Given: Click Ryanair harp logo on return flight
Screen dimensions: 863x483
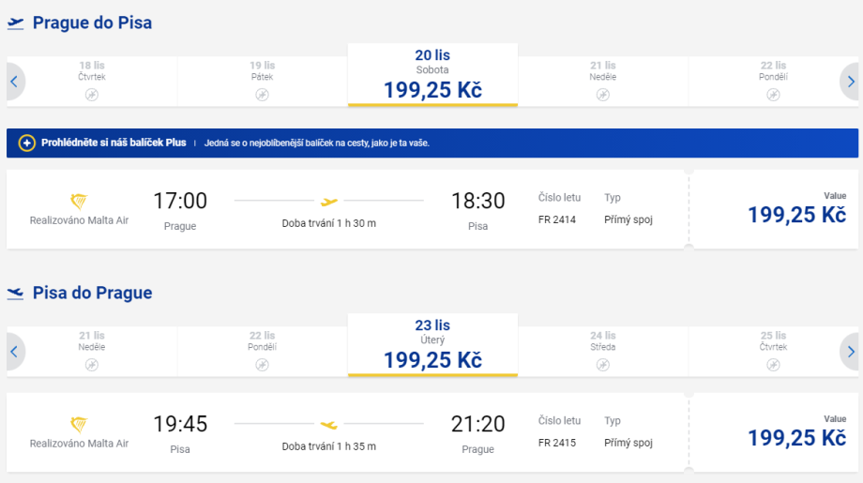Looking at the screenshot, I should tap(79, 424).
